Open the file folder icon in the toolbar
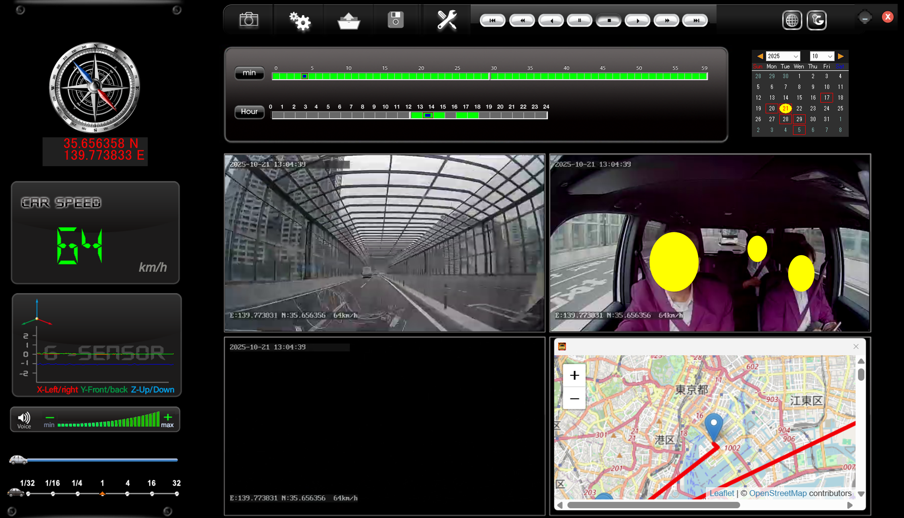The image size is (904, 518). tap(348, 21)
